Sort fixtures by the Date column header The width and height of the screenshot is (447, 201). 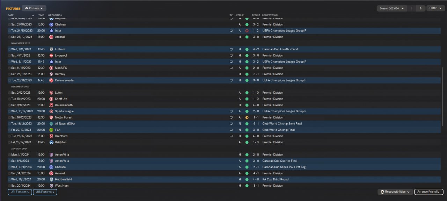11,15
